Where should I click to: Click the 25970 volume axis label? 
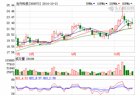click(10, 72)
